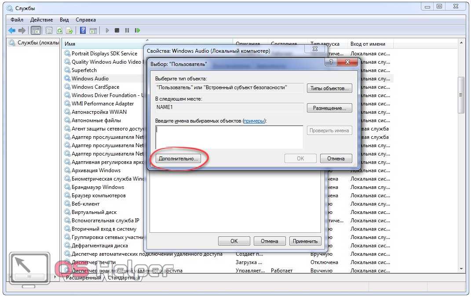
Task: Open the Properties toolbar icon
Action: tap(49, 31)
